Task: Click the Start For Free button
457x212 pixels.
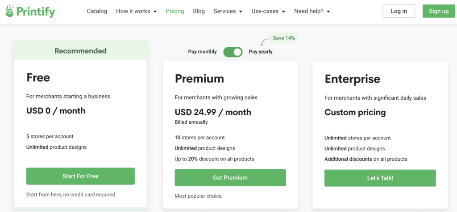Action: pyautogui.click(x=80, y=176)
